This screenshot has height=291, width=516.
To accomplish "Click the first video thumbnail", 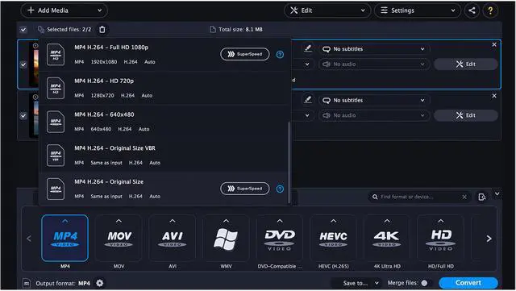I will pyautogui.click(x=34, y=66).
